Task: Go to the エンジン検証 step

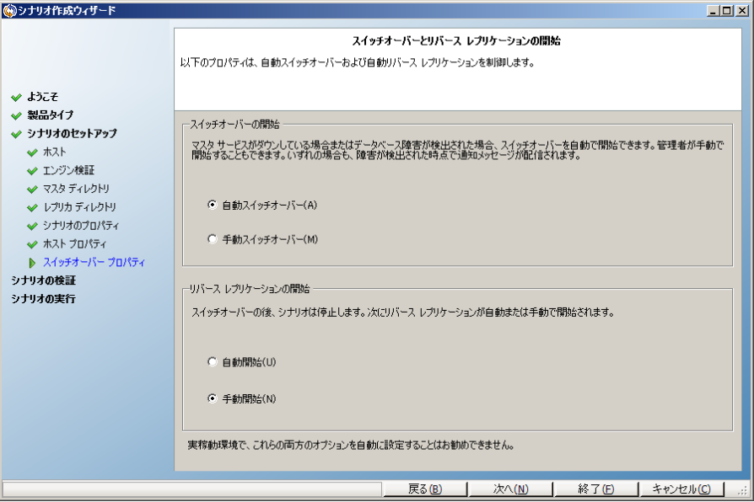Action: coord(69,170)
